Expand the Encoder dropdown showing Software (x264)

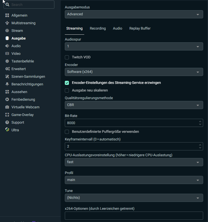134,72
